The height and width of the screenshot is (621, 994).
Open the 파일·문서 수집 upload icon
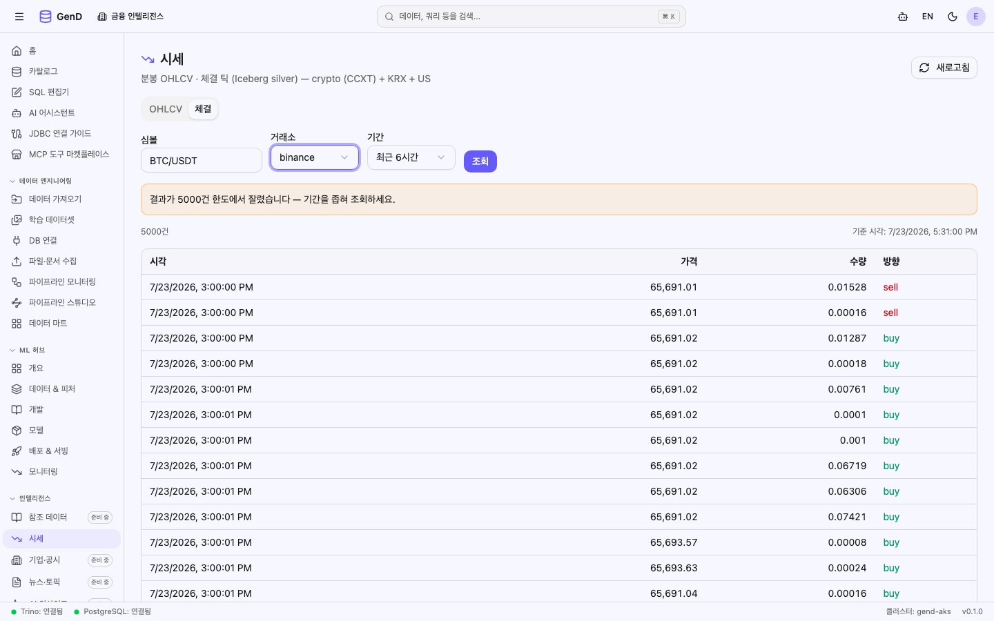tap(17, 262)
